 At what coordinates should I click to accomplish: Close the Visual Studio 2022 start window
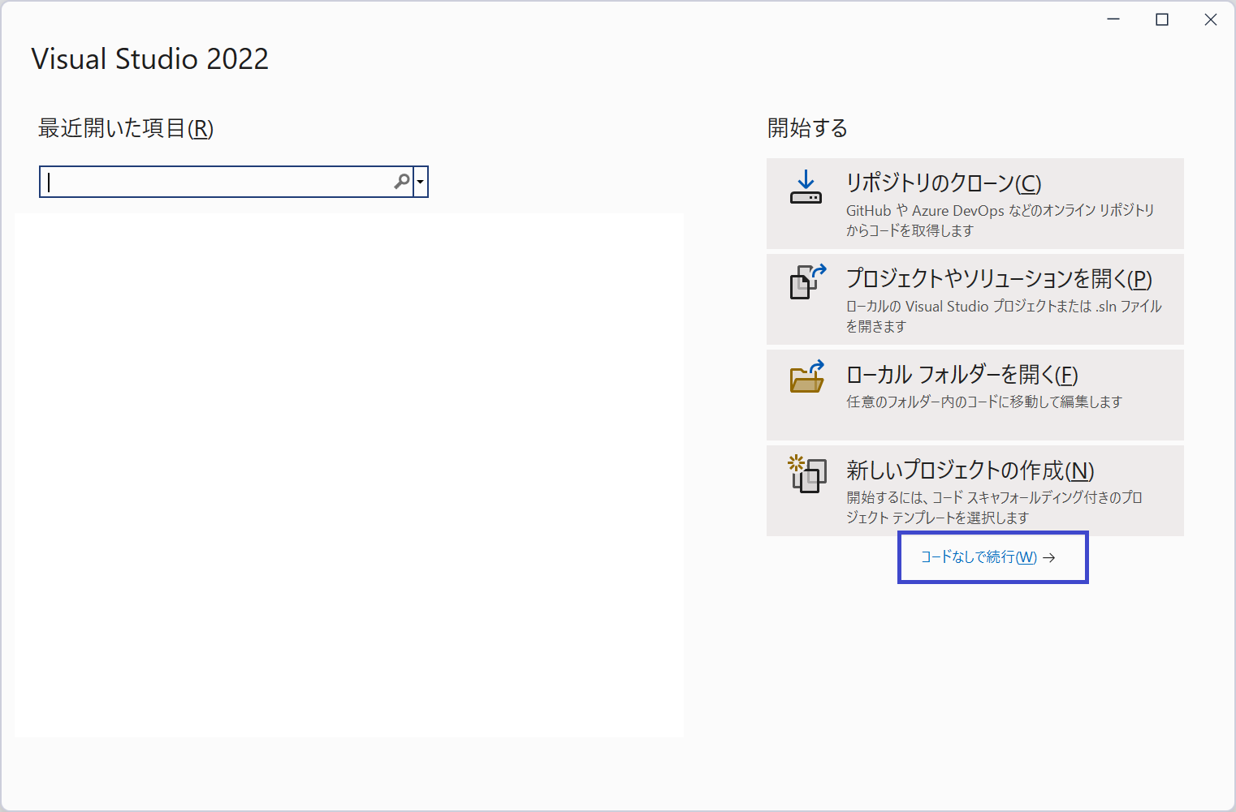[1211, 19]
